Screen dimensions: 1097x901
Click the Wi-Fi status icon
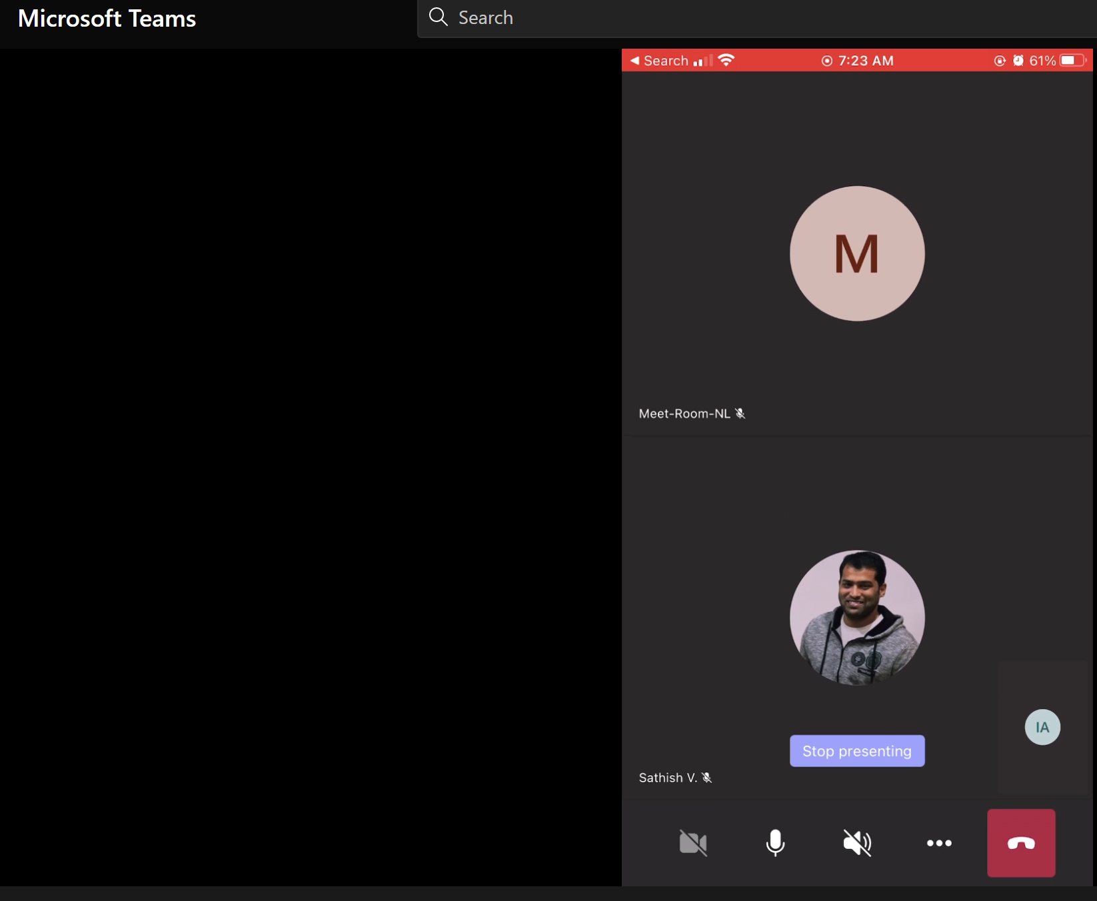(726, 61)
